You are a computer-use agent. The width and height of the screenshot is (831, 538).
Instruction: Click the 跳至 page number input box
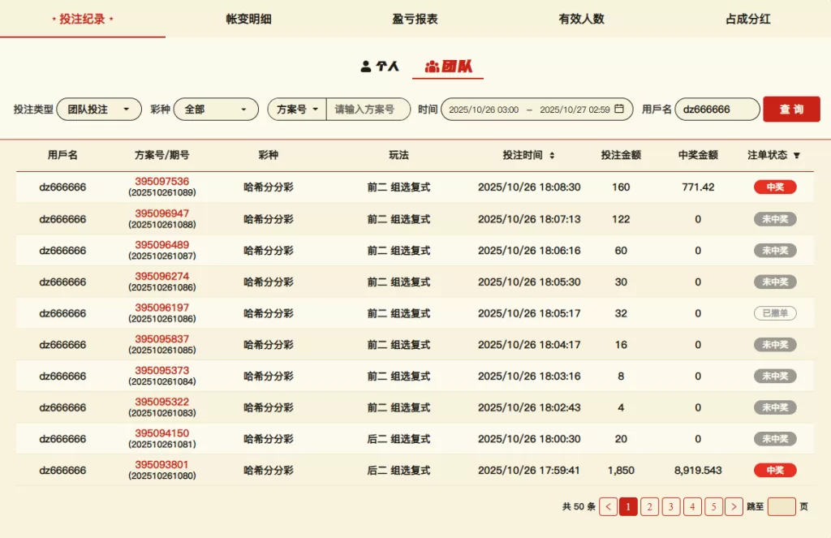tap(781, 506)
